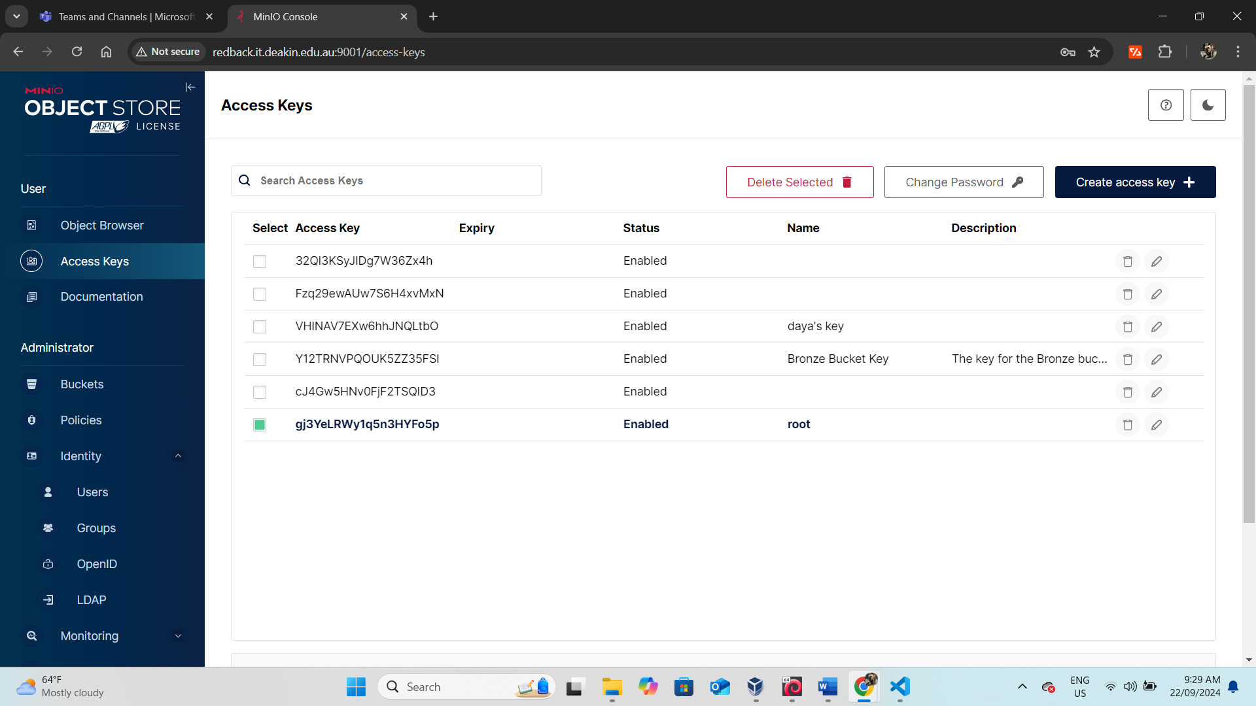This screenshot has width=1256, height=706.
Task: Open the help documentation icon
Action: (1166, 105)
